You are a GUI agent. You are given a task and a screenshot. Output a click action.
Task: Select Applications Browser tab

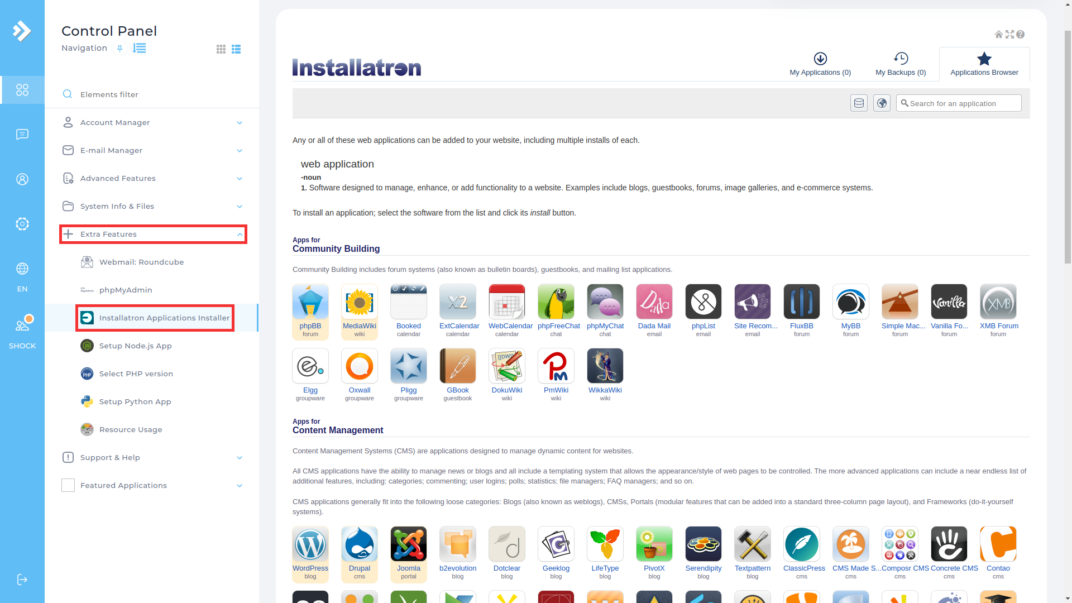click(x=984, y=63)
